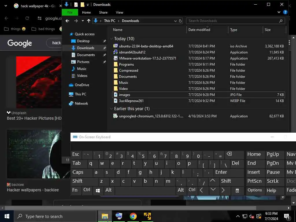The width and height of the screenshot is (296, 222).
Task: Select the idman642build12 application icon
Action: (116, 52)
